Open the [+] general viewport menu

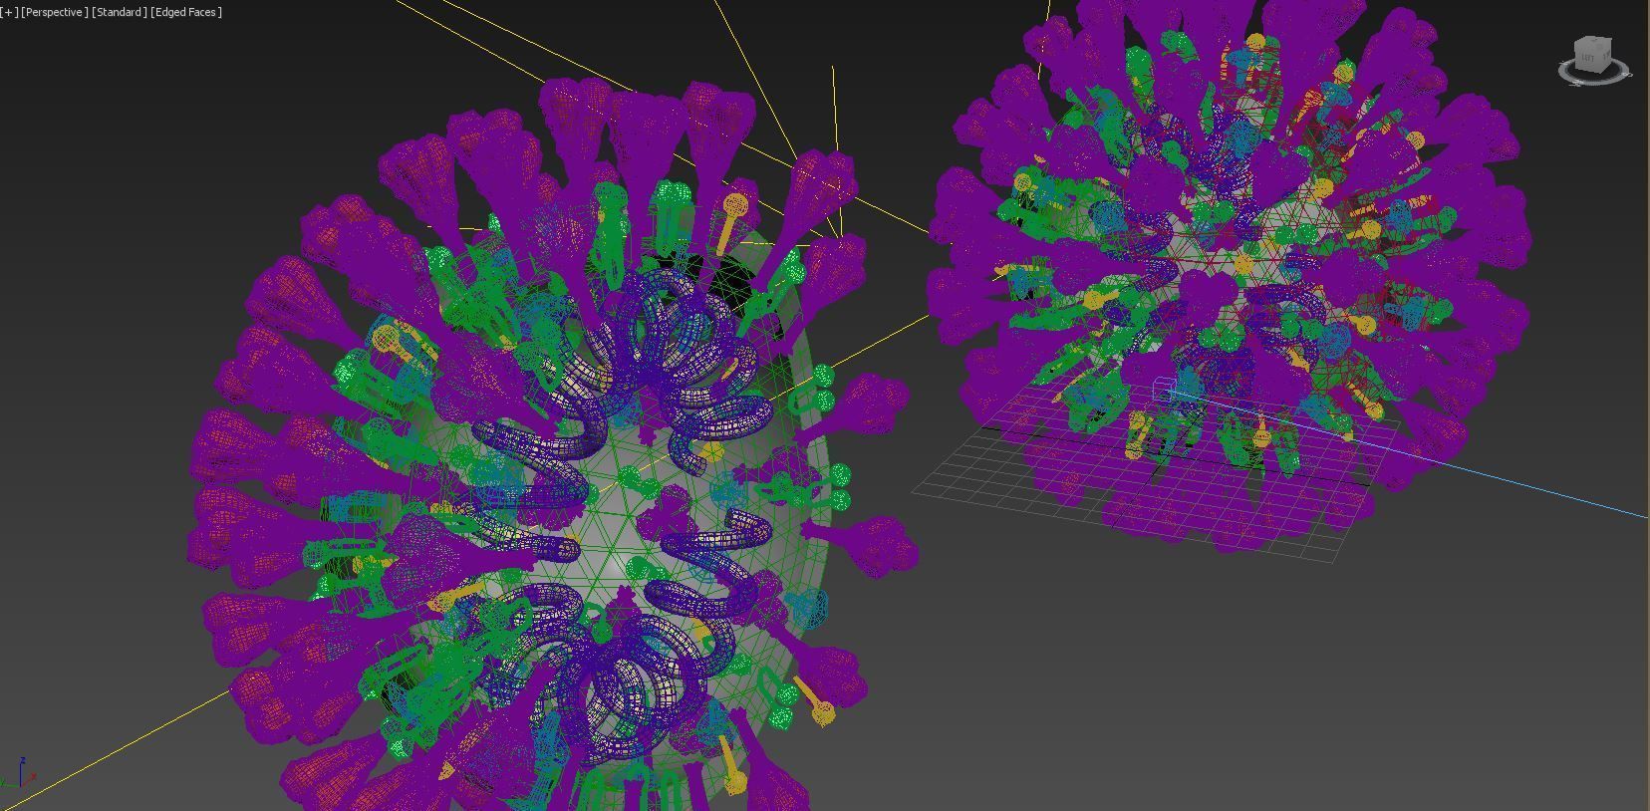coord(10,12)
